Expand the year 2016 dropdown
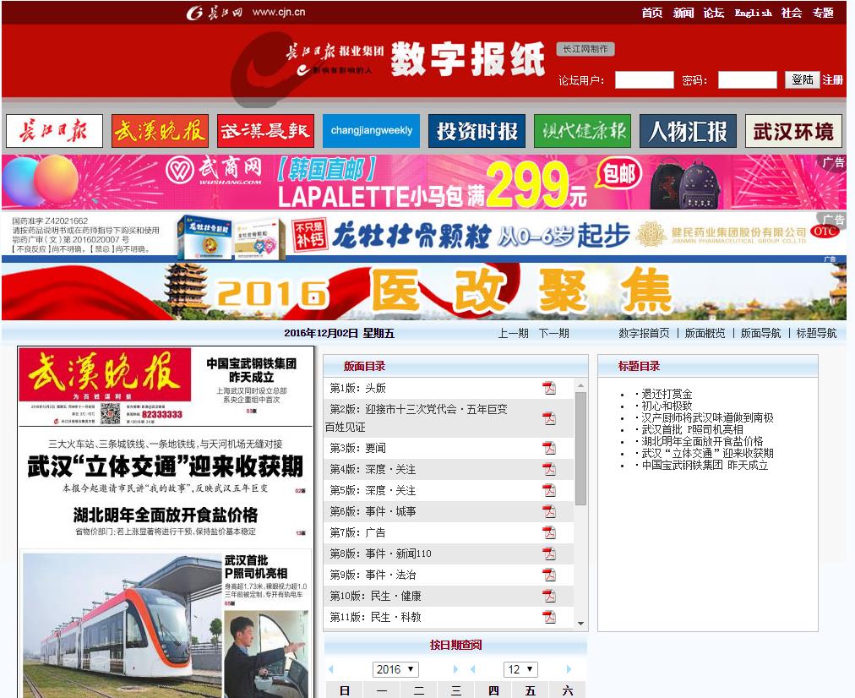Image resolution: width=855 pixels, height=698 pixels. tap(395, 669)
